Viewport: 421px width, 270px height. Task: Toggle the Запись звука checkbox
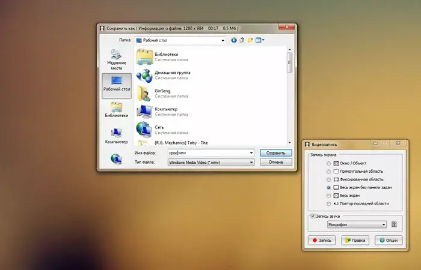pos(313,215)
